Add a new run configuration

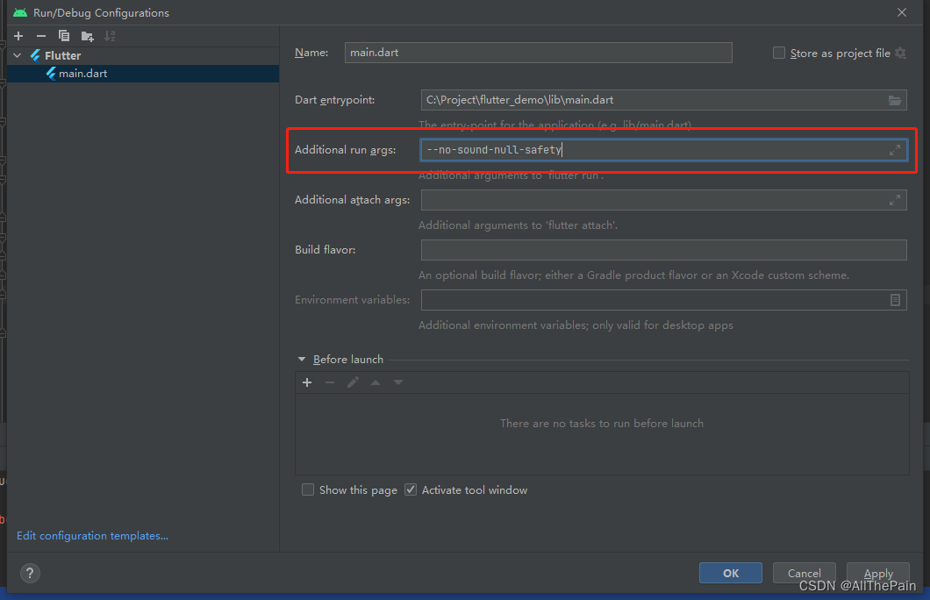tap(18, 36)
